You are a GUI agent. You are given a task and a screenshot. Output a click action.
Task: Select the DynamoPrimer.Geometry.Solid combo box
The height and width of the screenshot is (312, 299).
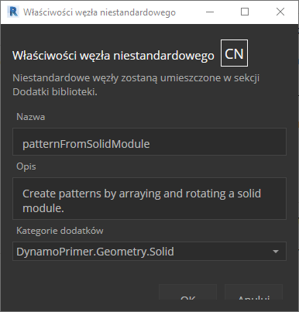coord(149,252)
